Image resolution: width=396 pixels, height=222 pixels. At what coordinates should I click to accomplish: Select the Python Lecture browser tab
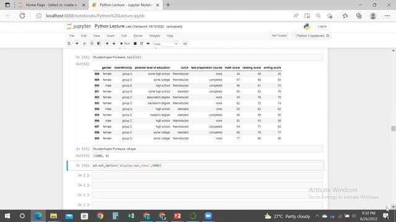[x=126, y=5]
